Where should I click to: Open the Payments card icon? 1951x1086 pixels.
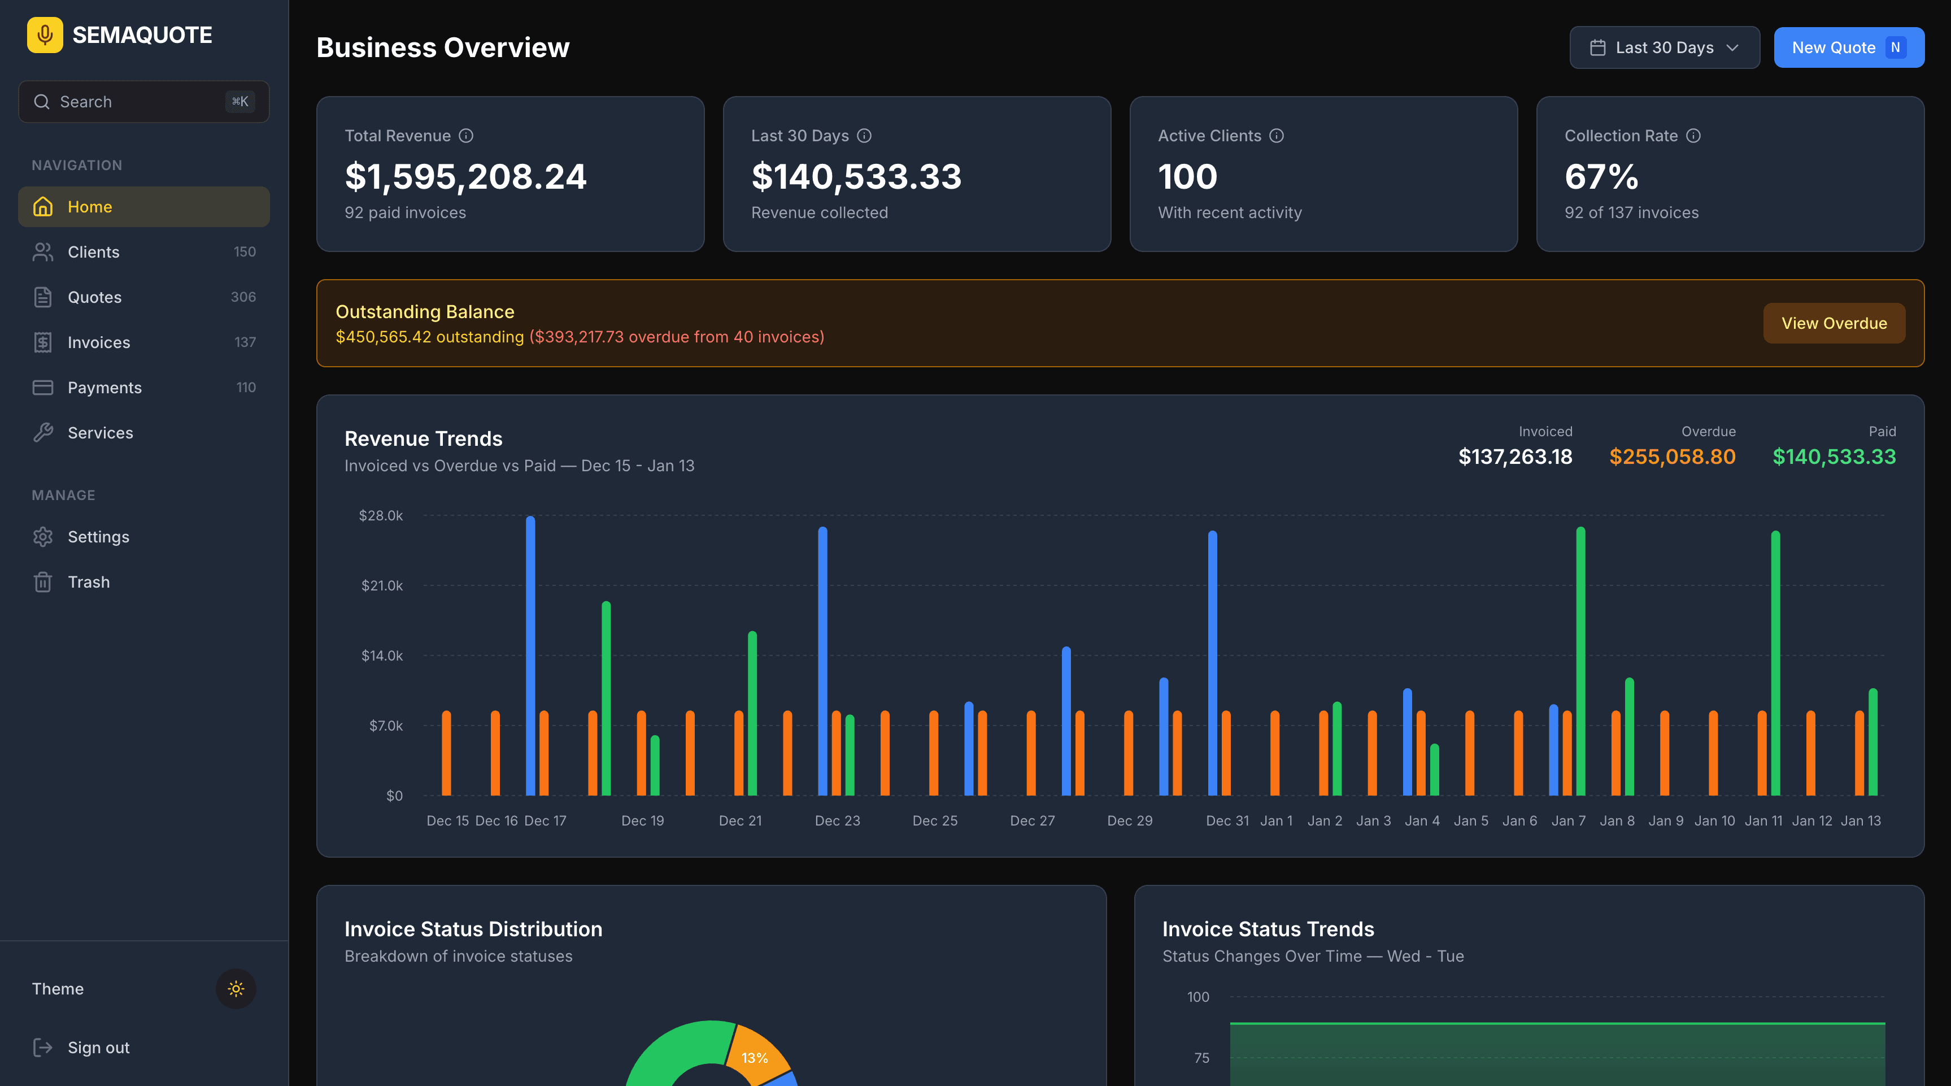(43, 387)
